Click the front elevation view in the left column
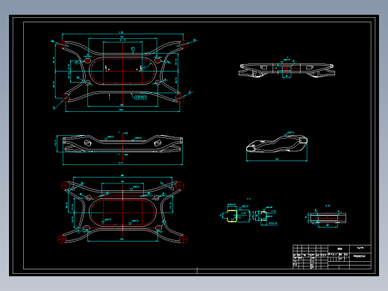Viewport: 388px width, 291px height. click(122, 144)
